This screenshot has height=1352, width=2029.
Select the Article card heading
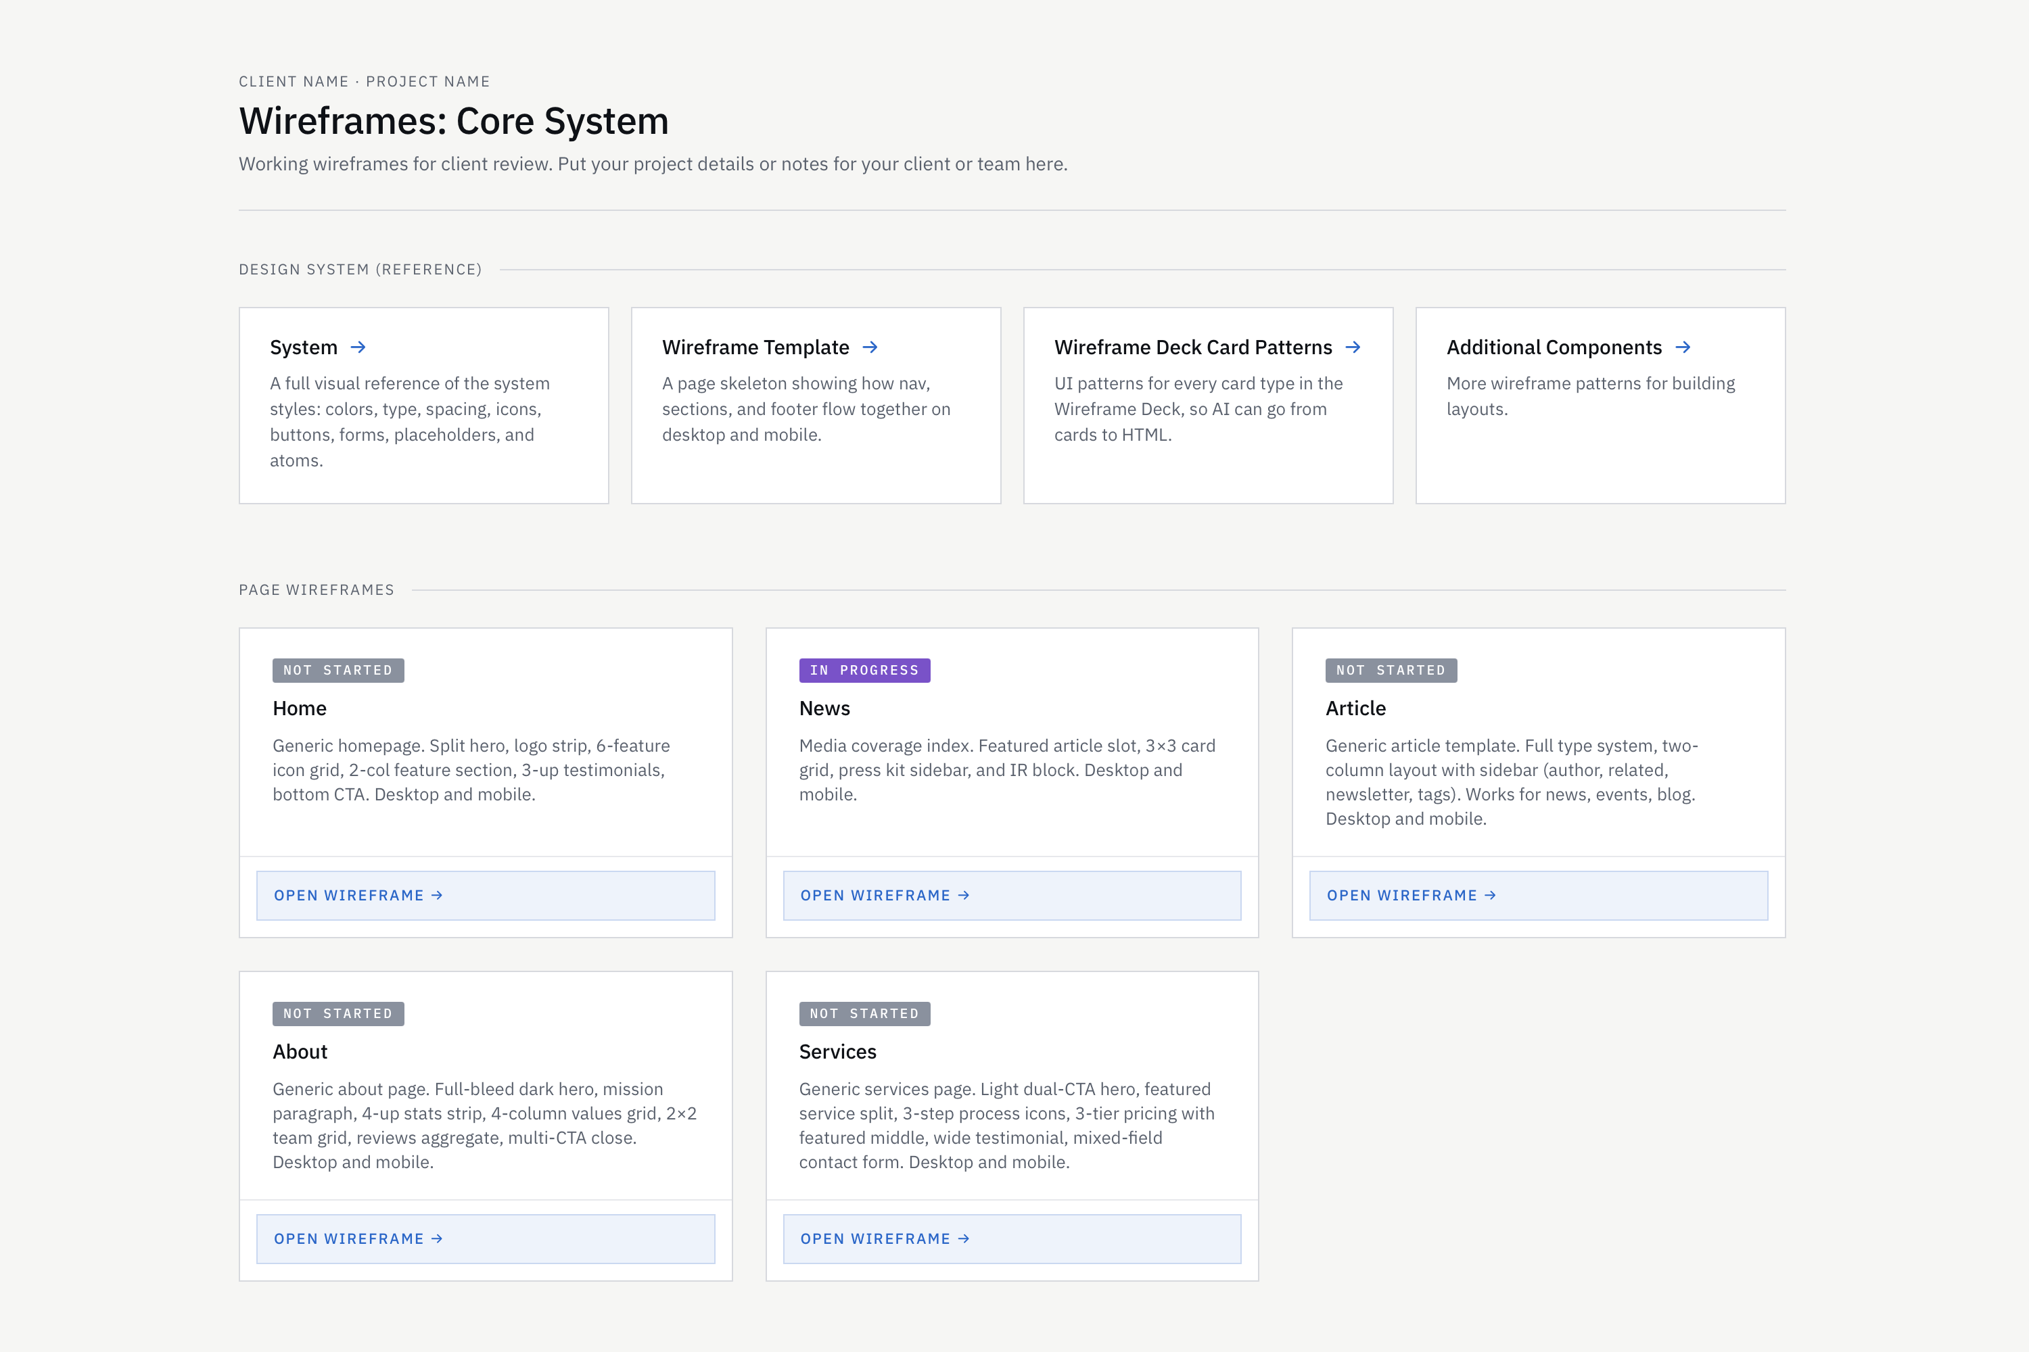1356,708
